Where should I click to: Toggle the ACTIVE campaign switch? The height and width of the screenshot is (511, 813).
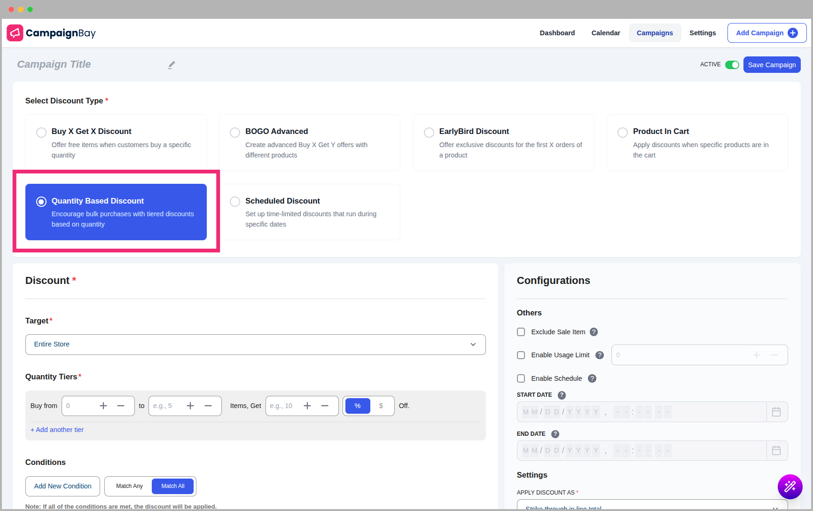(x=732, y=65)
